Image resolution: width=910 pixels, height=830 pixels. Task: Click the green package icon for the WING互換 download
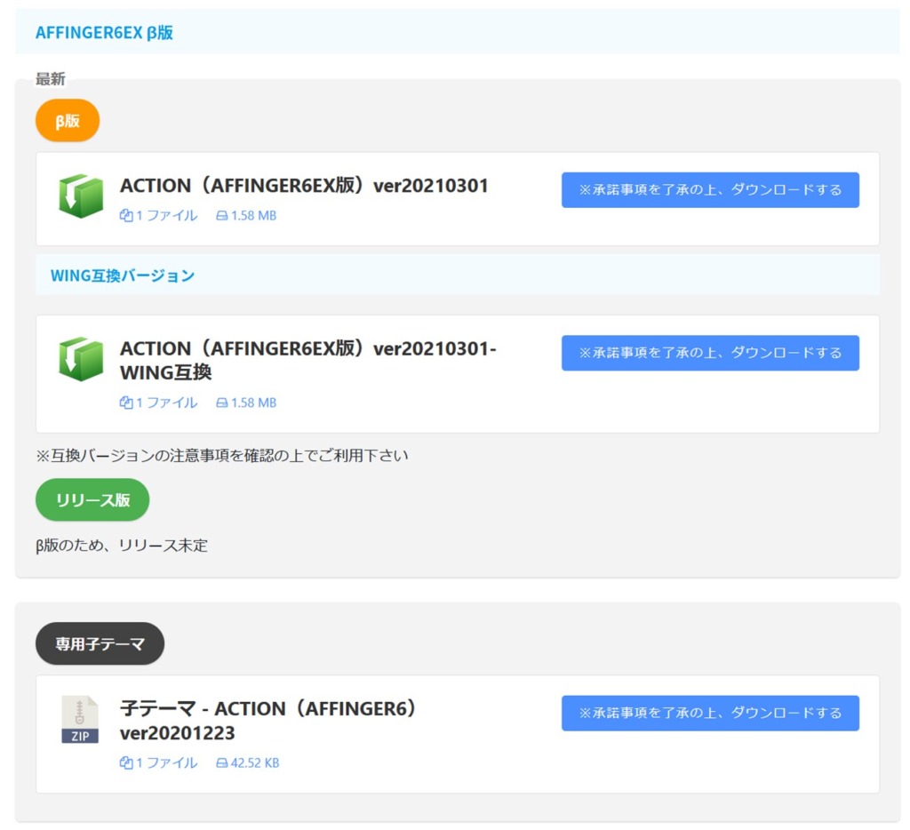(81, 359)
